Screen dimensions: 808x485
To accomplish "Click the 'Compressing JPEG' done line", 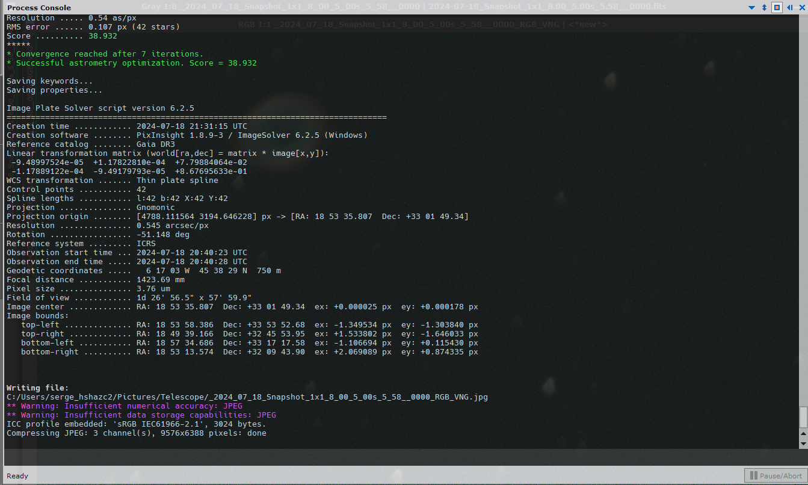I will (x=137, y=433).
